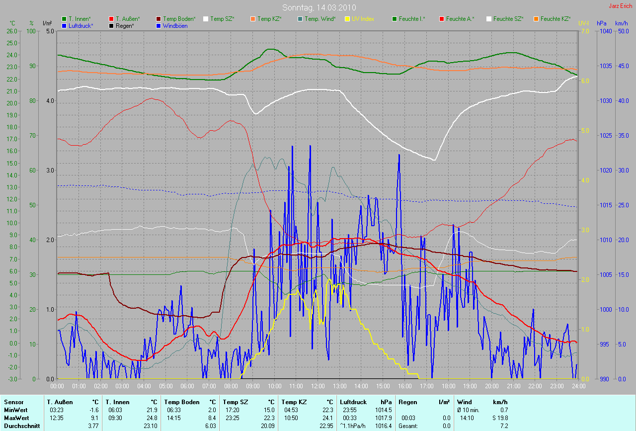636x431 pixels.
Task: Click the Temp Boden average 6.03
Action: click(x=211, y=426)
